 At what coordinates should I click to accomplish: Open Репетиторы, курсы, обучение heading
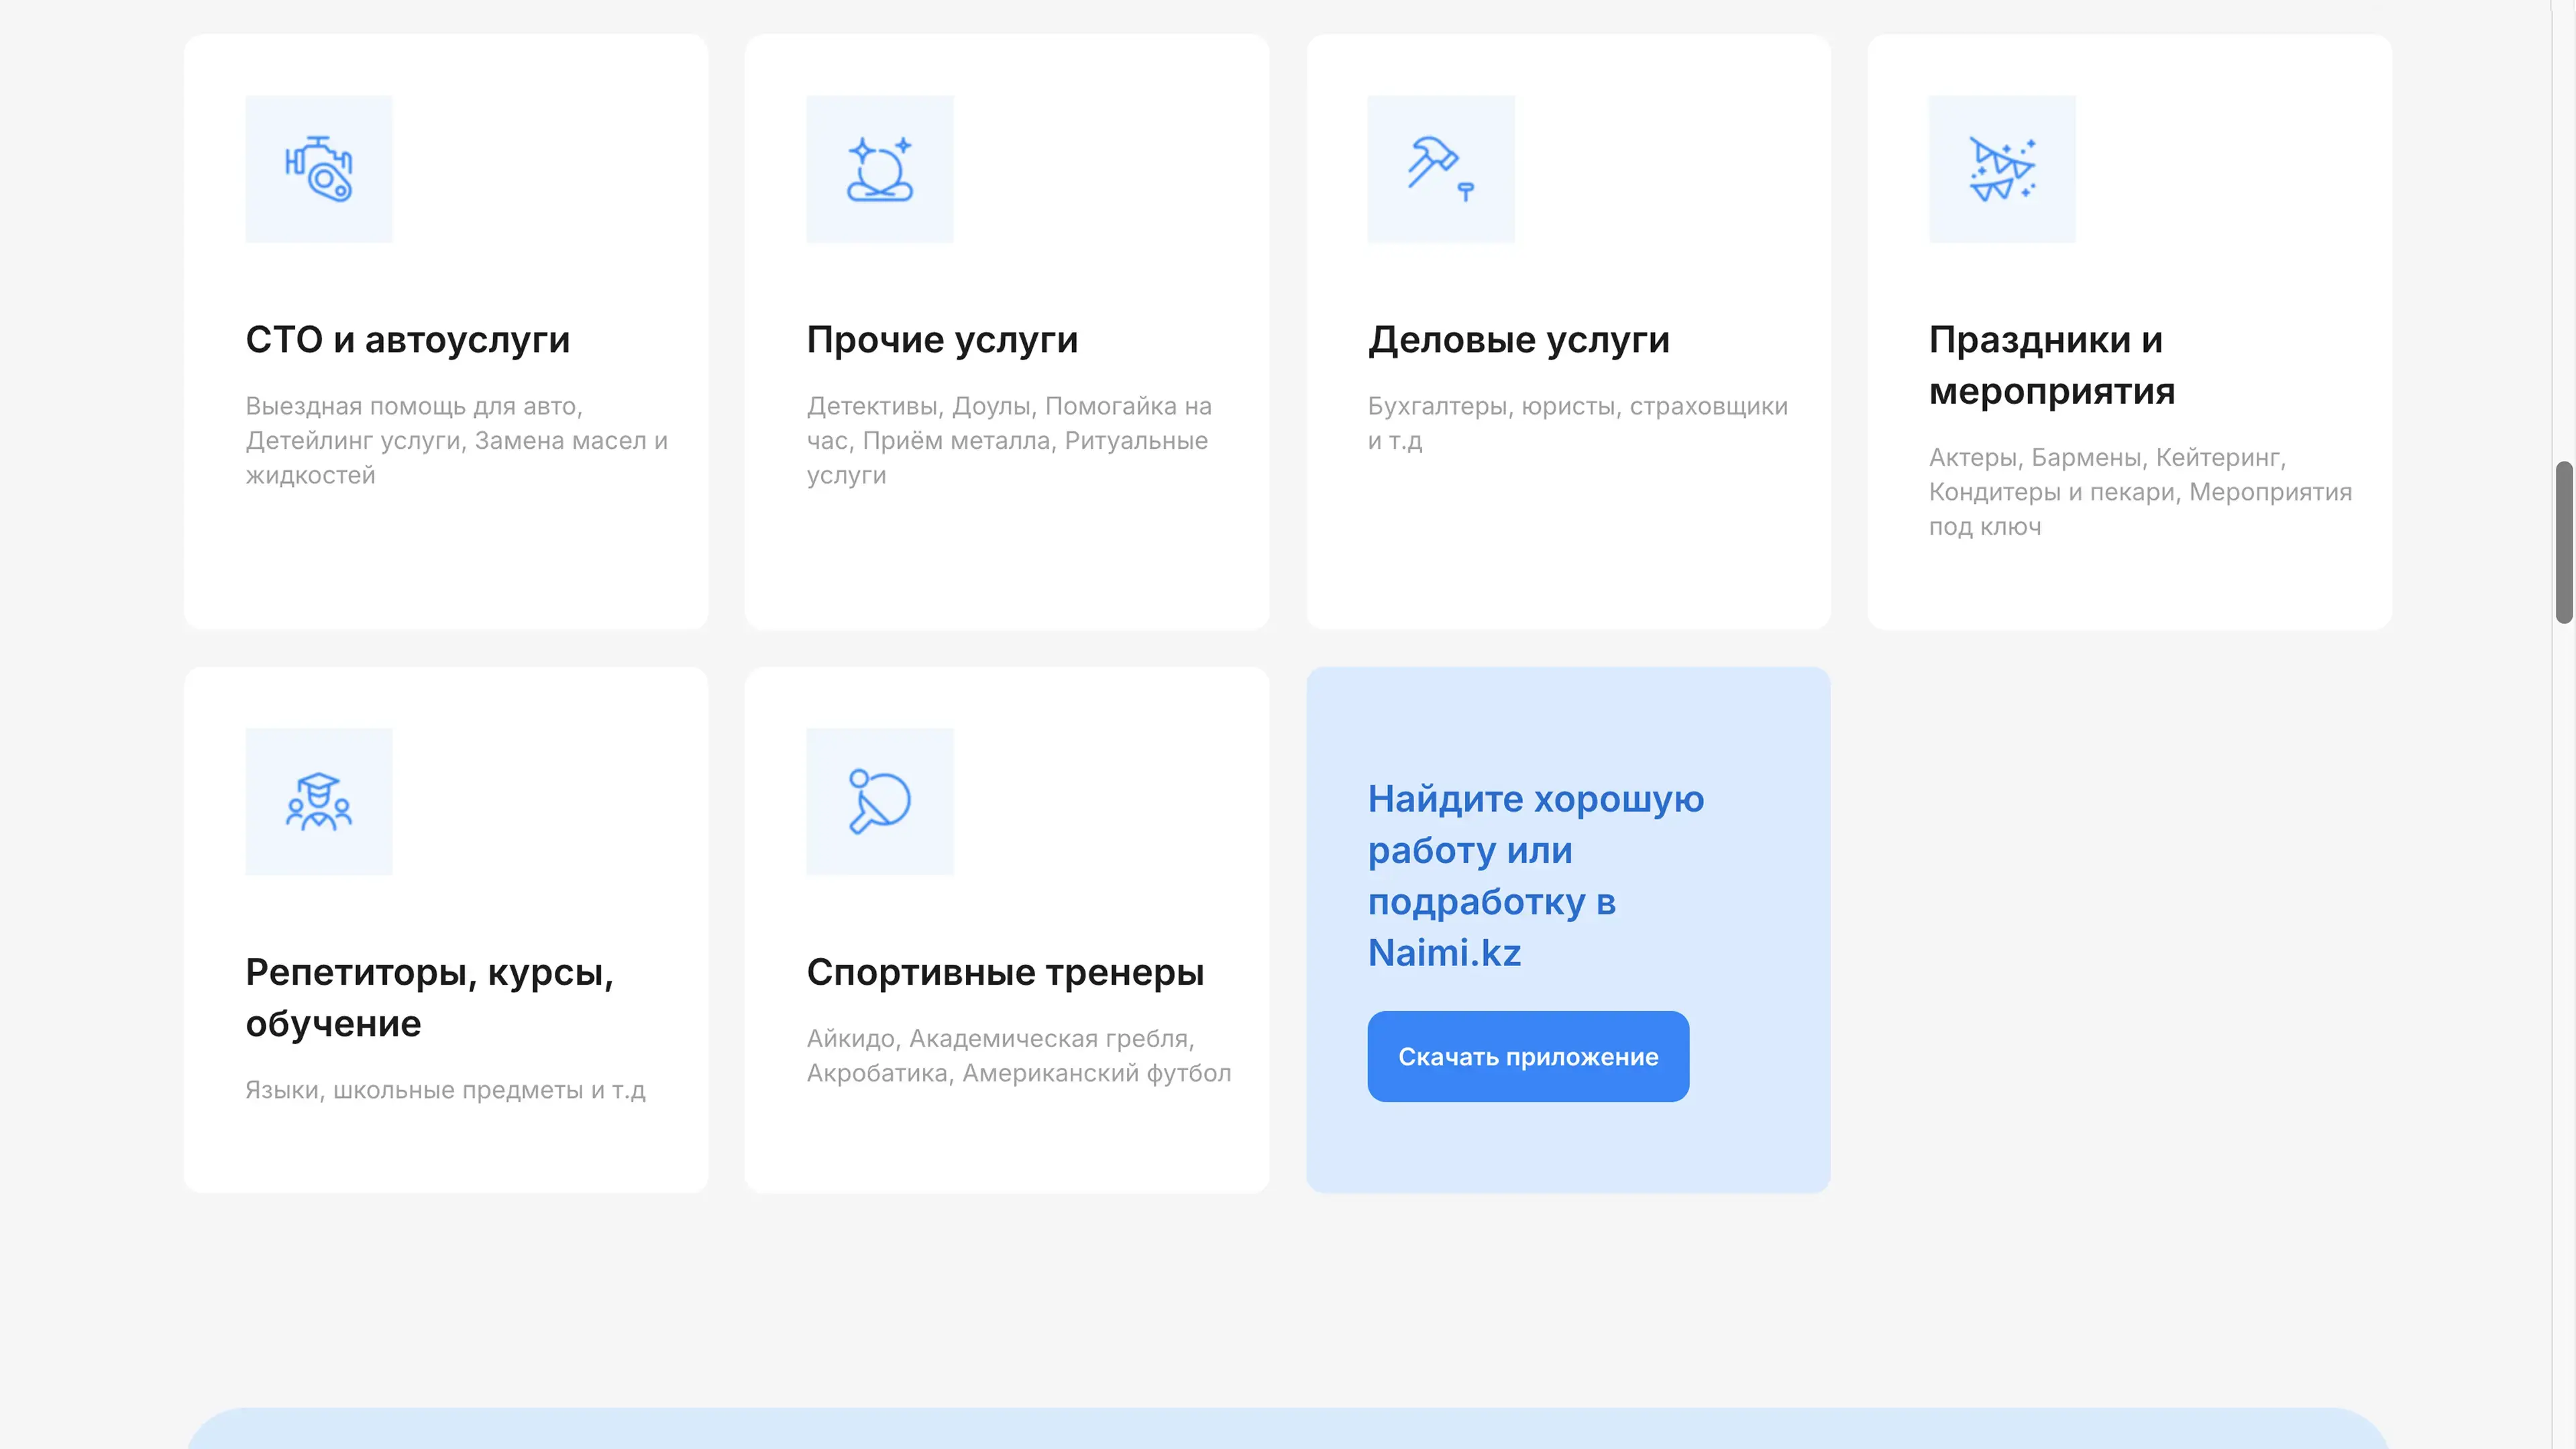pos(429,997)
